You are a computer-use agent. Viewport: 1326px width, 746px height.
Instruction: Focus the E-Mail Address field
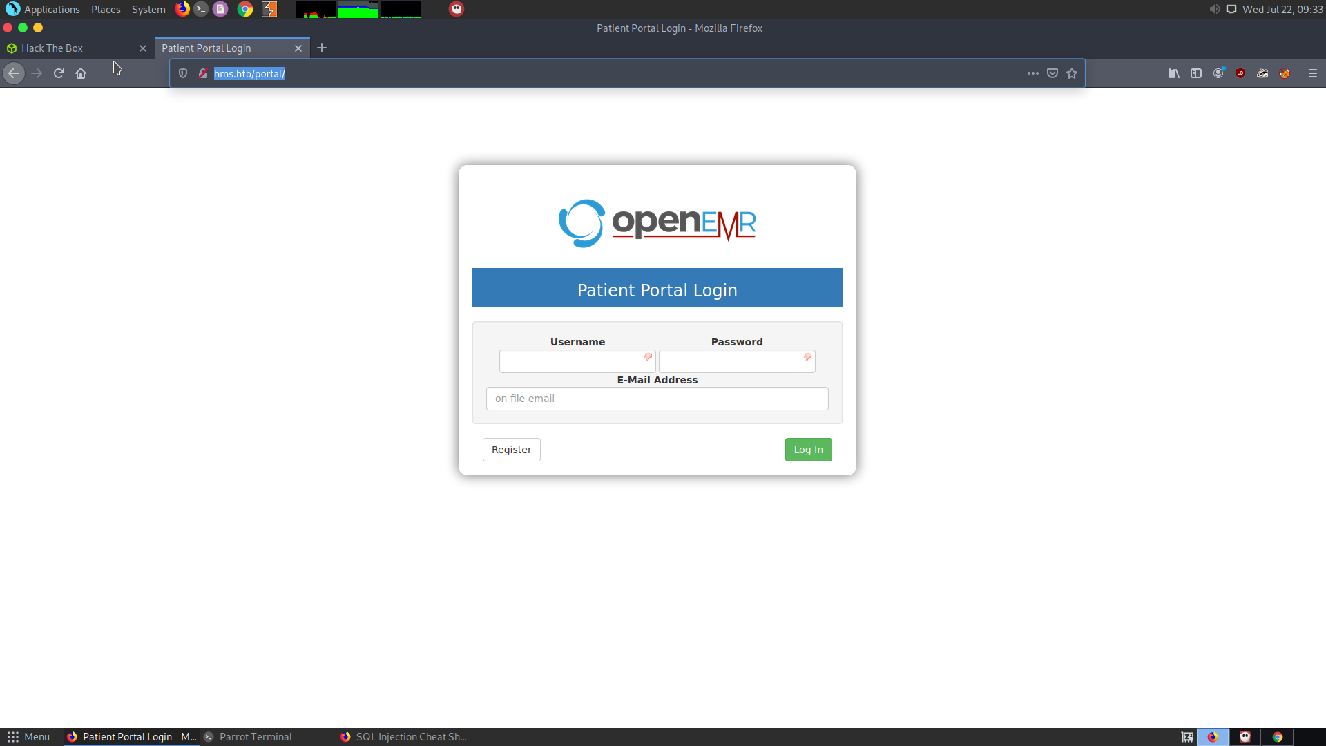tap(657, 399)
